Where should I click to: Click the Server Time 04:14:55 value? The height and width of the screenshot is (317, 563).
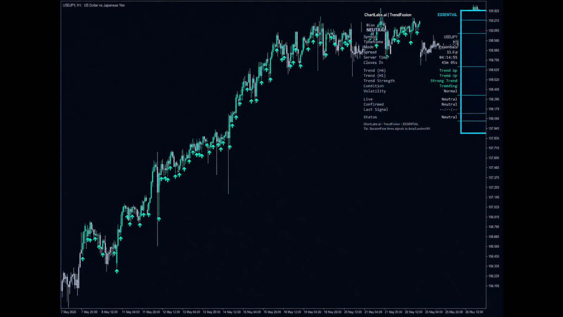pos(448,57)
